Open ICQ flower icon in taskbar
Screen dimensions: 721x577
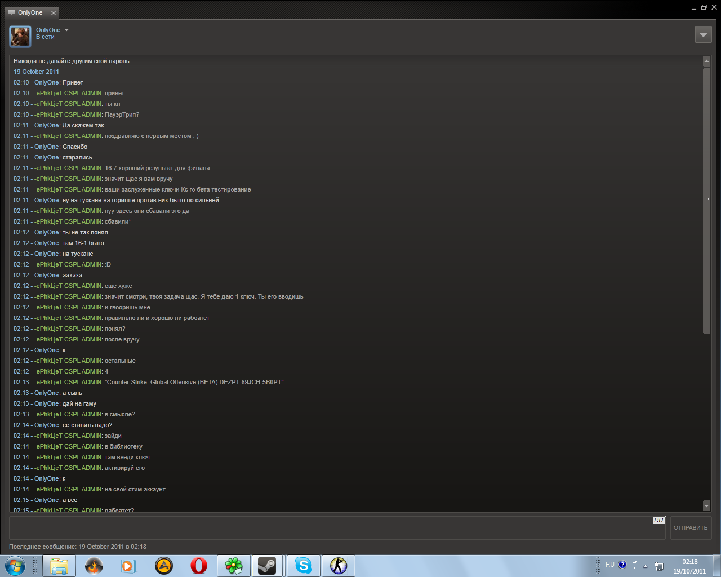tap(234, 566)
